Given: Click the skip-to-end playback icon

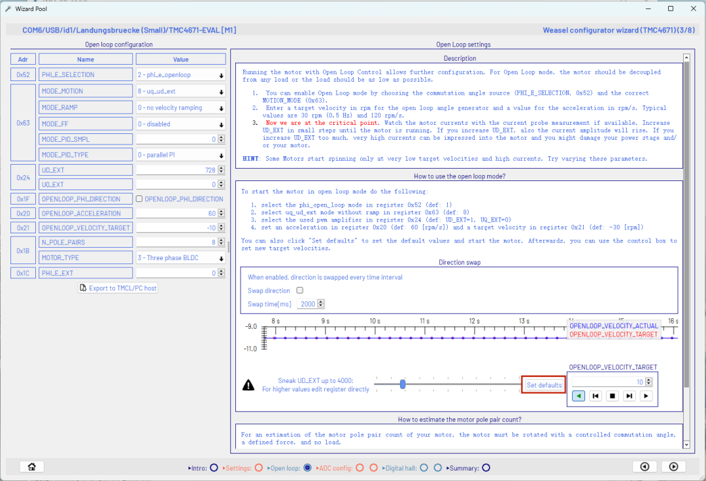Looking at the screenshot, I should [x=629, y=395].
